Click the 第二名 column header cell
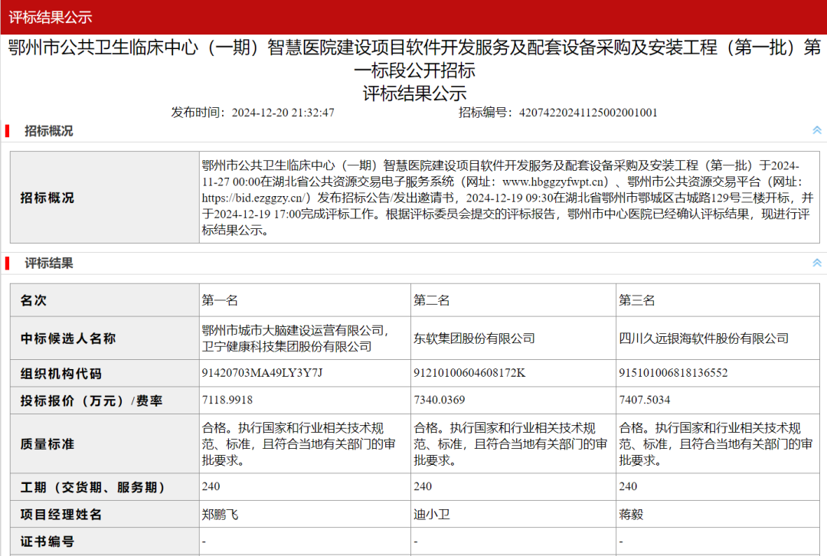 (x=513, y=300)
